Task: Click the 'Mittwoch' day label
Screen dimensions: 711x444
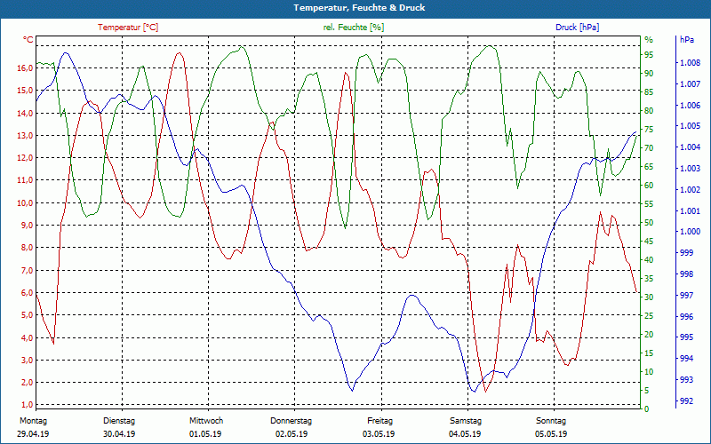Action: [x=206, y=421]
